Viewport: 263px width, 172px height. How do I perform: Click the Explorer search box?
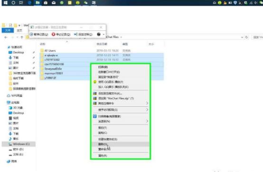(257, 37)
